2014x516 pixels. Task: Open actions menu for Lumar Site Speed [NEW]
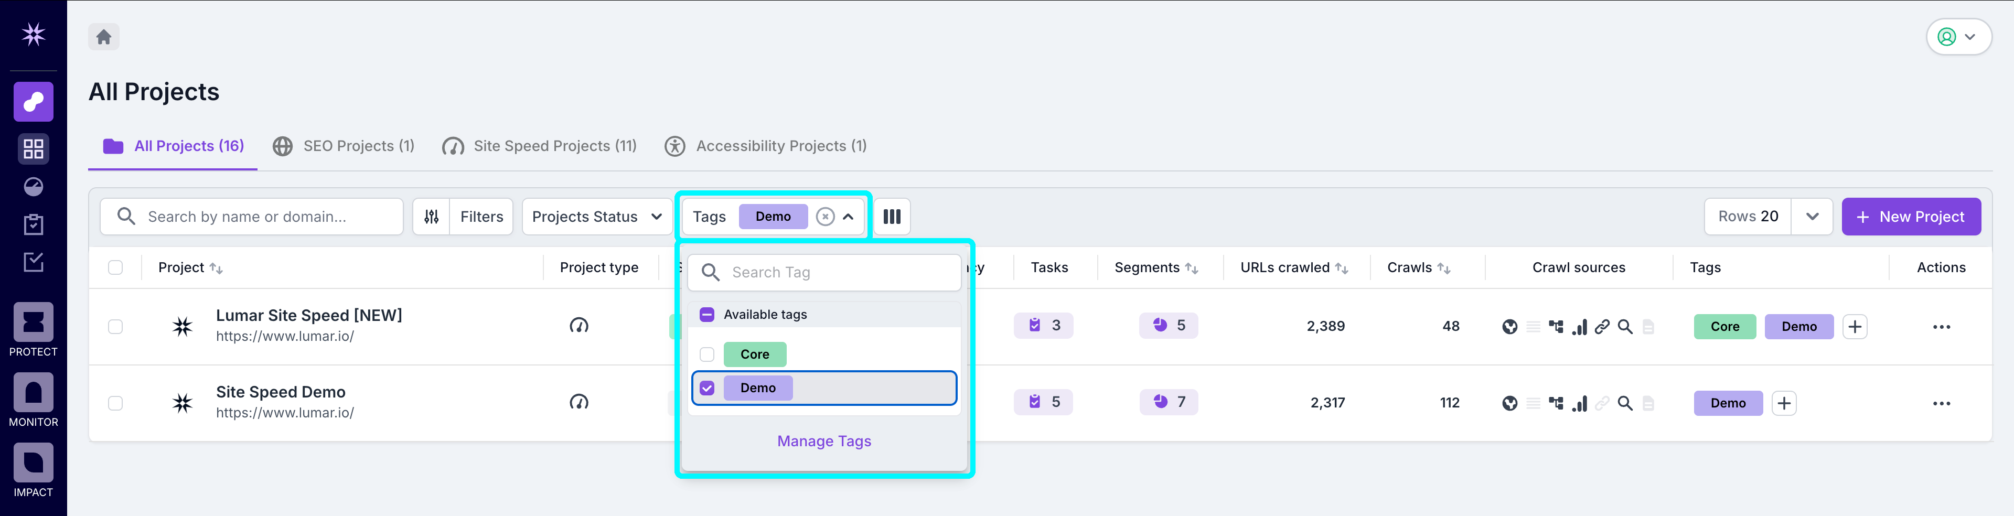pyautogui.click(x=1941, y=327)
